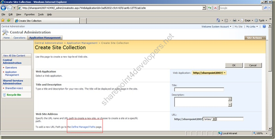Click Description box scroll down arrow

tap(230, 105)
